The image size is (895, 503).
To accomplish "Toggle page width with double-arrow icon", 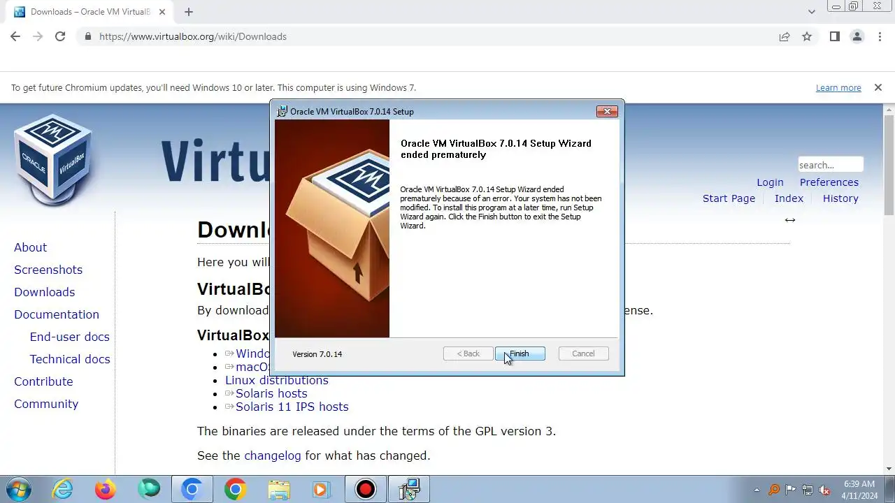I will [789, 220].
